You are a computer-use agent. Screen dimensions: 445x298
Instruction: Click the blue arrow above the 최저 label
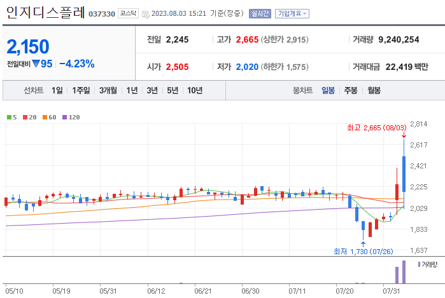363,244
